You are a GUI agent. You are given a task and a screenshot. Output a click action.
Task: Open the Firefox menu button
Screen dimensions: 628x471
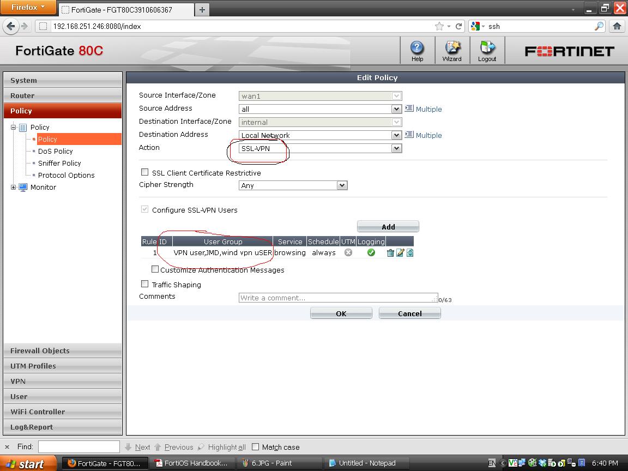point(28,7)
